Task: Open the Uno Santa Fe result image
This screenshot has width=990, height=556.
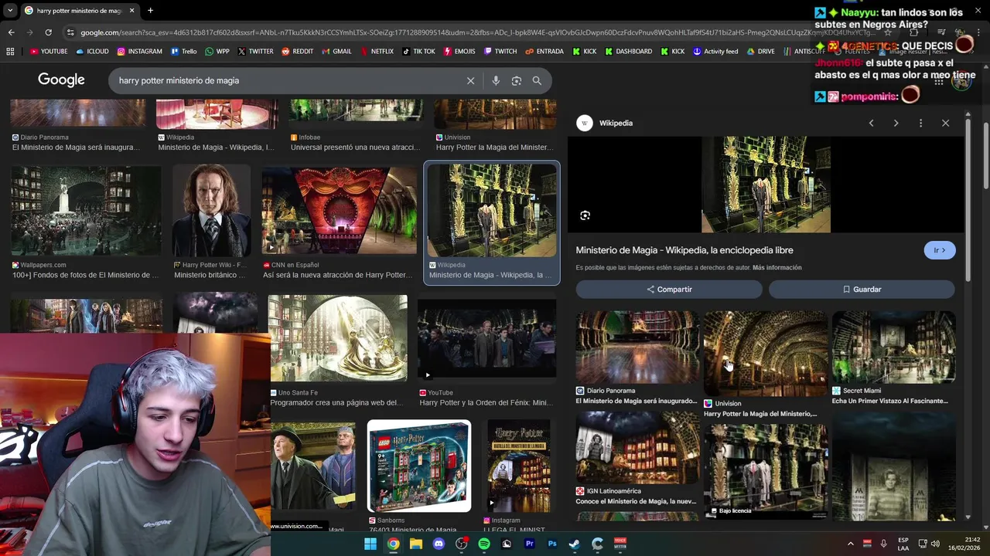Action: click(338, 338)
